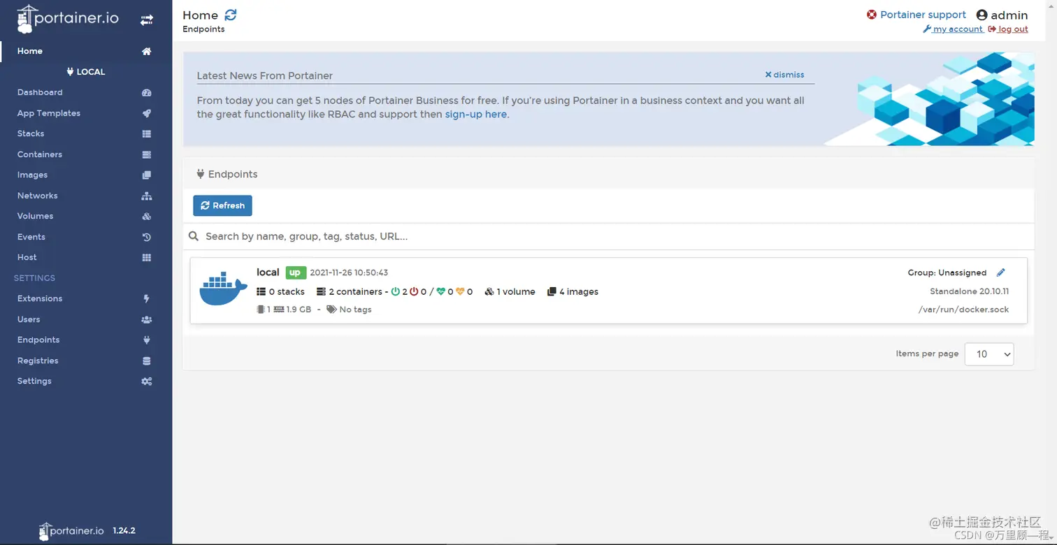Screen dimensions: 1057x545
Task: Open App Templates in the sidebar
Action: tap(49, 113)
